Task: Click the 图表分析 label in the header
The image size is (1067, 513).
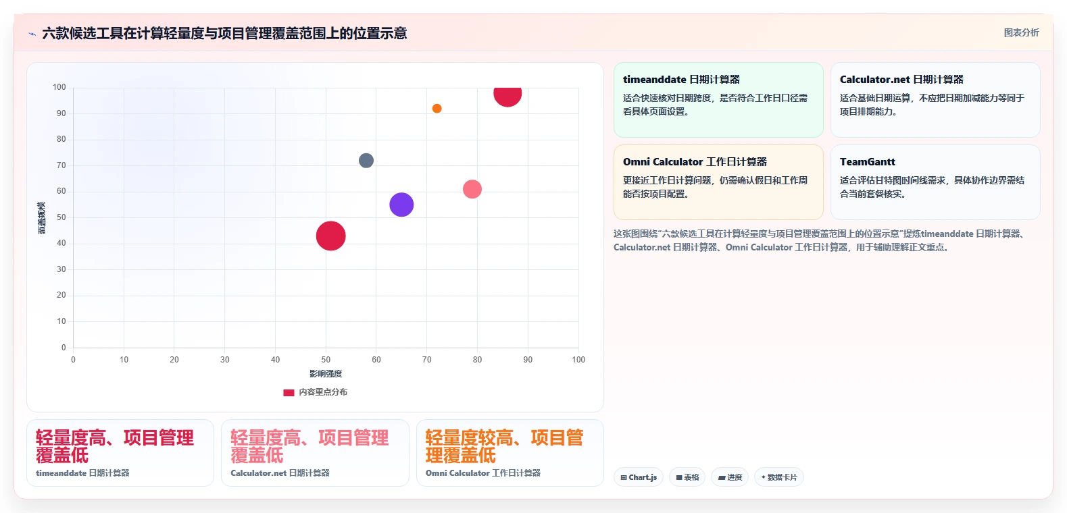Action: pyautogui.click(x=1021, y=32)
